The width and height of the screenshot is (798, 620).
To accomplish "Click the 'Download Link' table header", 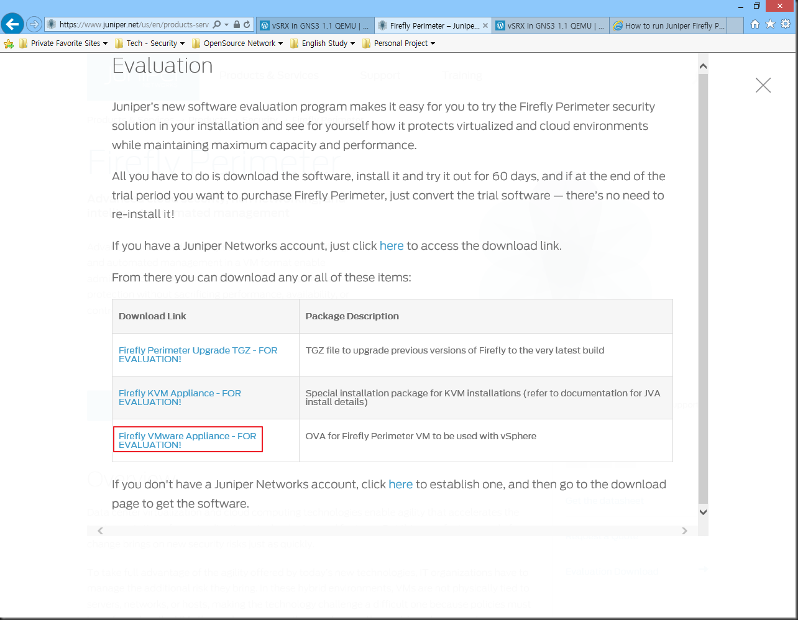I will [x=152, y=316].
